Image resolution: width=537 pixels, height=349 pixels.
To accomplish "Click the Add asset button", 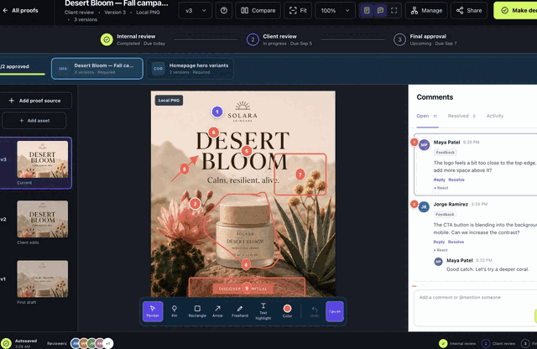I will coord(34,121).
